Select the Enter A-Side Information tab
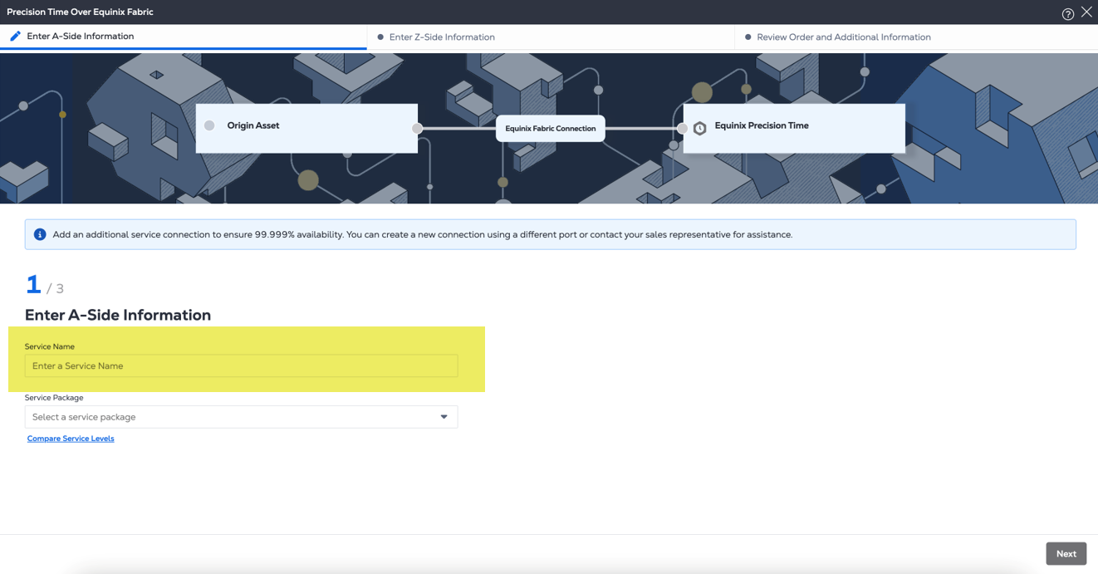This screenshot has height=574, width=1098. [184, 37]
